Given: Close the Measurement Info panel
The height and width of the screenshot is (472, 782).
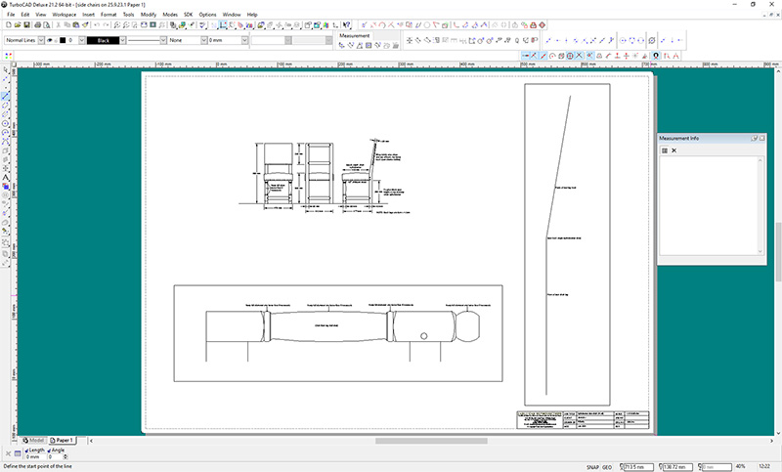Looking at the screenshot, I should [762, 138].
